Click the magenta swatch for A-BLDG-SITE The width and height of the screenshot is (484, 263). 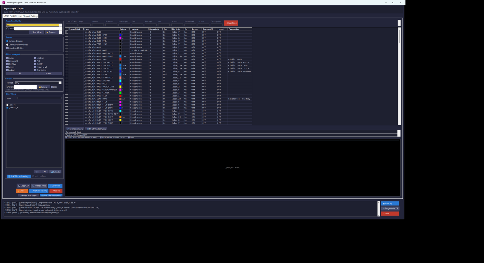click(120, 38)
